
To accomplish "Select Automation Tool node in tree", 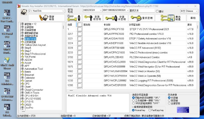I will point(34,69).
